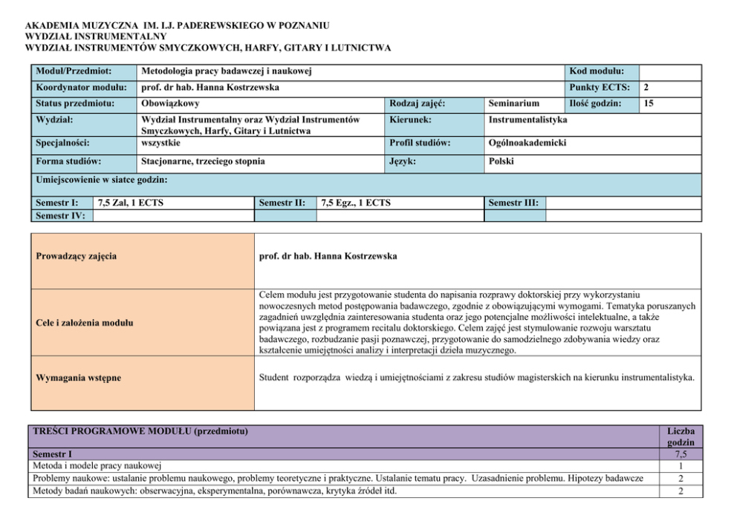Click the empty 'Kod modułu' value field
Viewport: 737px width, 521px height.
click(669, 71)
